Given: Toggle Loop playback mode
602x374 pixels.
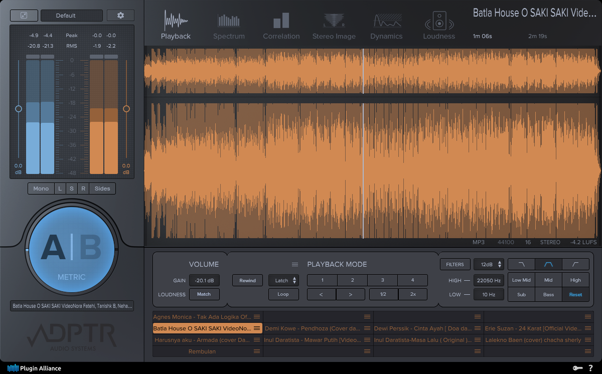Looking at the screenshot, I should (283, 294).
